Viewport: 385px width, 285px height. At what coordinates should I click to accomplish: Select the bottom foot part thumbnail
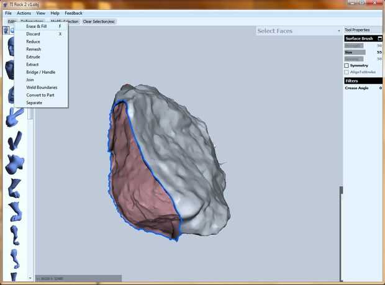click(14, 258)
